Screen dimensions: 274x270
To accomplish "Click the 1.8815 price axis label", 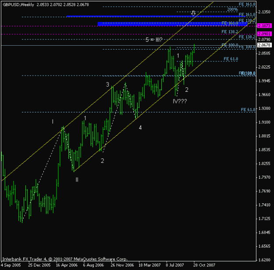I will (x=264, y=136).
